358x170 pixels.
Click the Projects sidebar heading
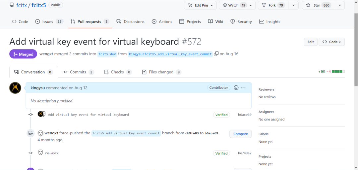[265, 156]
